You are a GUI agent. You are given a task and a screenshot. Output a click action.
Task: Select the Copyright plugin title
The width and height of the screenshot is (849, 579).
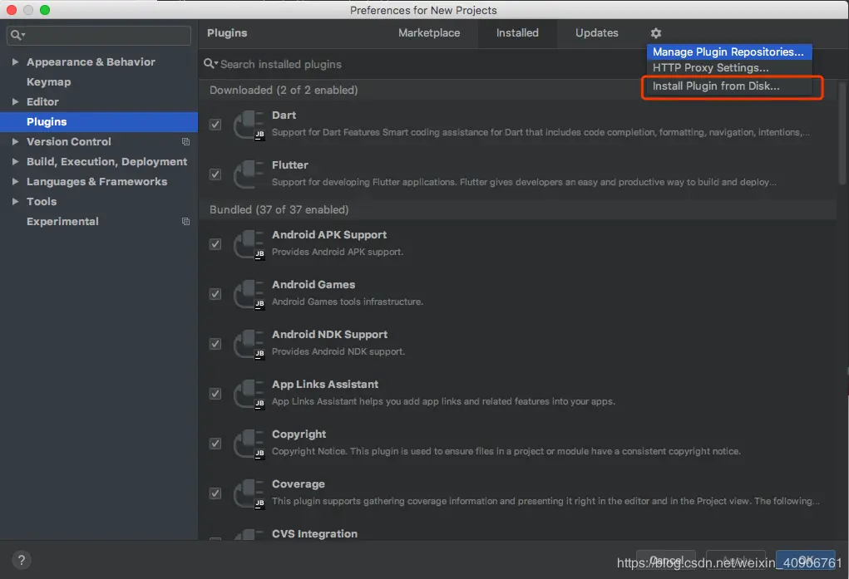click(x=299, y=434)
